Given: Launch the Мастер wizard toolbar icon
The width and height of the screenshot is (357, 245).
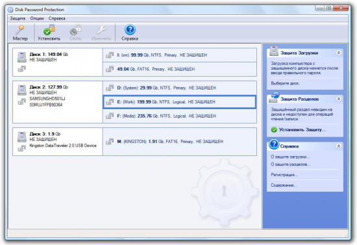Looking at the screenshot, I should tap(20, 31).
